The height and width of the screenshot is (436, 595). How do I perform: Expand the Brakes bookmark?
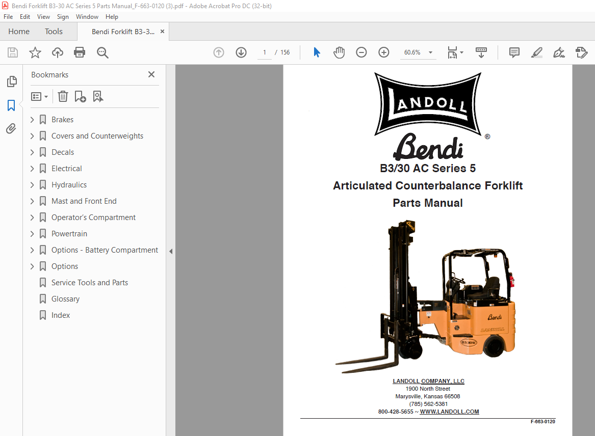coord(32,120)
